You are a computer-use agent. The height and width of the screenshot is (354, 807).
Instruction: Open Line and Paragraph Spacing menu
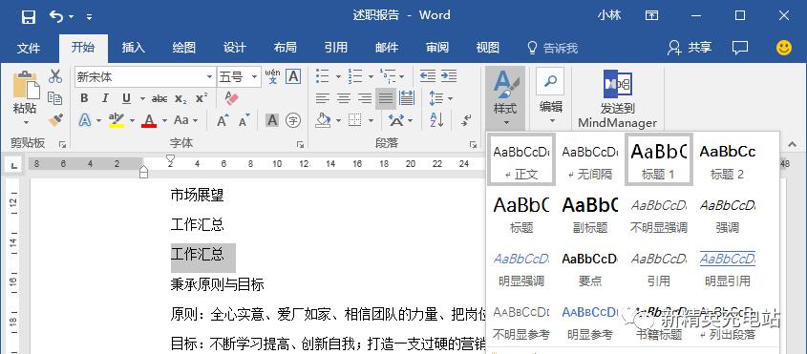[440, 98]
